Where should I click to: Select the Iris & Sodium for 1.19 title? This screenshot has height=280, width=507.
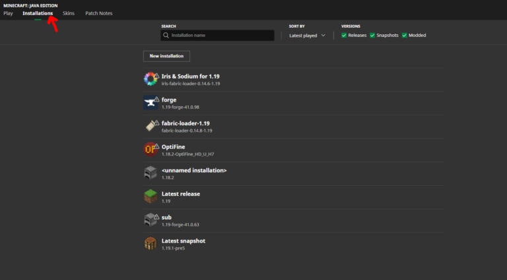[x=190, y=76]
